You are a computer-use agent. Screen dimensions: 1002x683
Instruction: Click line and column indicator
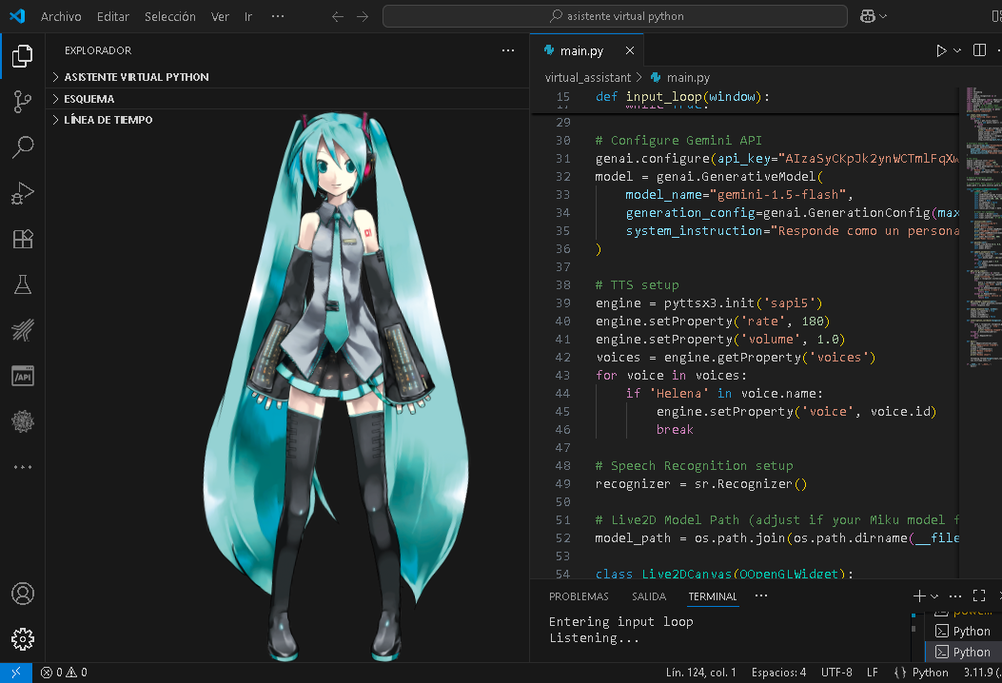(701, 673)
